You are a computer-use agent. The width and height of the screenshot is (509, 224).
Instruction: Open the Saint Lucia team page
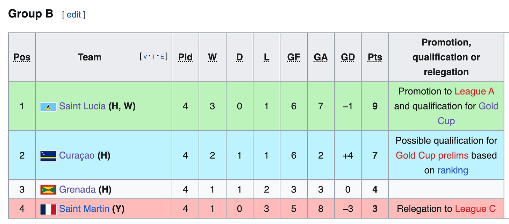pos(83,106)
